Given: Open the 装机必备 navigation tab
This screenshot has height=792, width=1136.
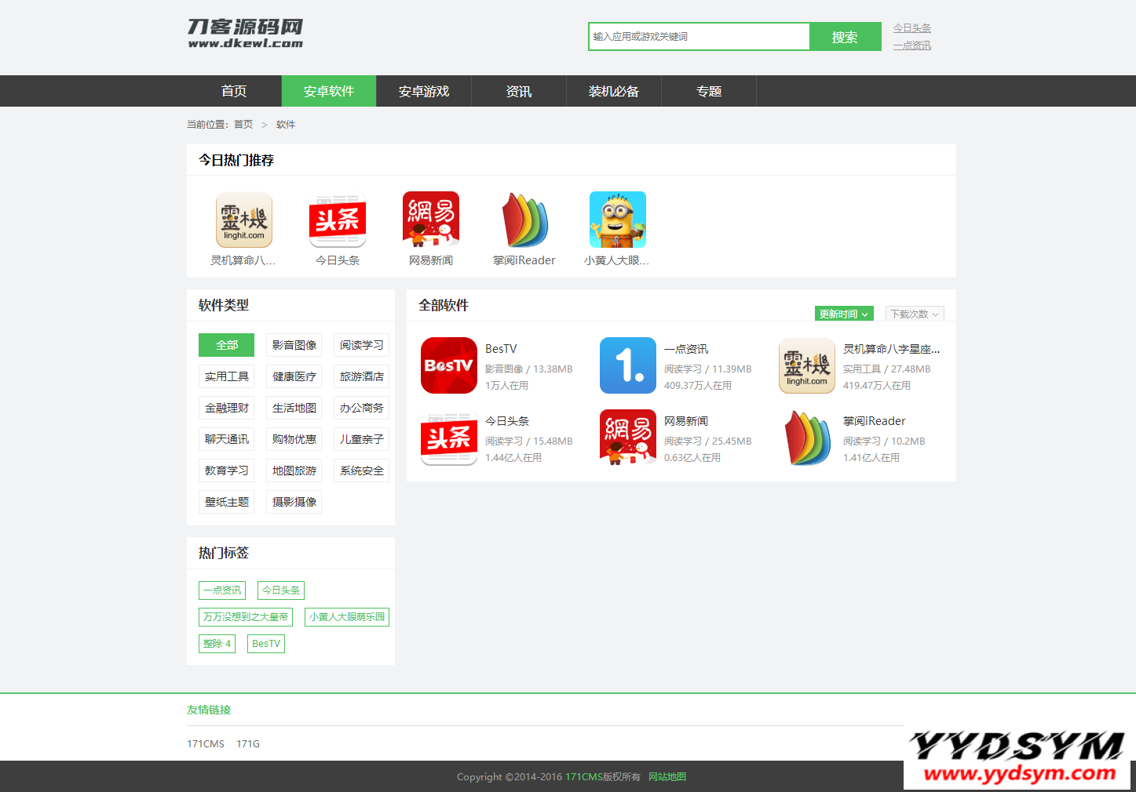Looking at the screenshot, I should tap(614, 91).
